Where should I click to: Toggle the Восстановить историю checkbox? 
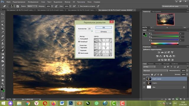tap(79, 6)
